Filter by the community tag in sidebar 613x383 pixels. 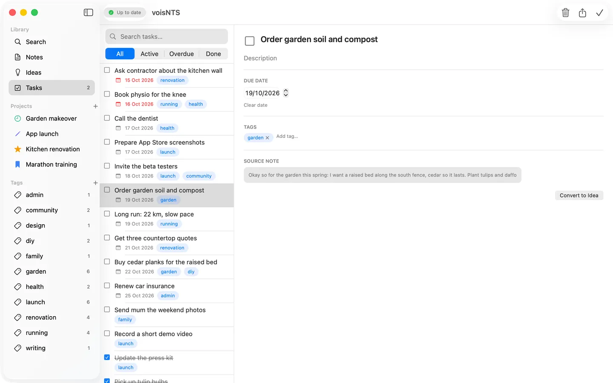[x=52, y=210]
